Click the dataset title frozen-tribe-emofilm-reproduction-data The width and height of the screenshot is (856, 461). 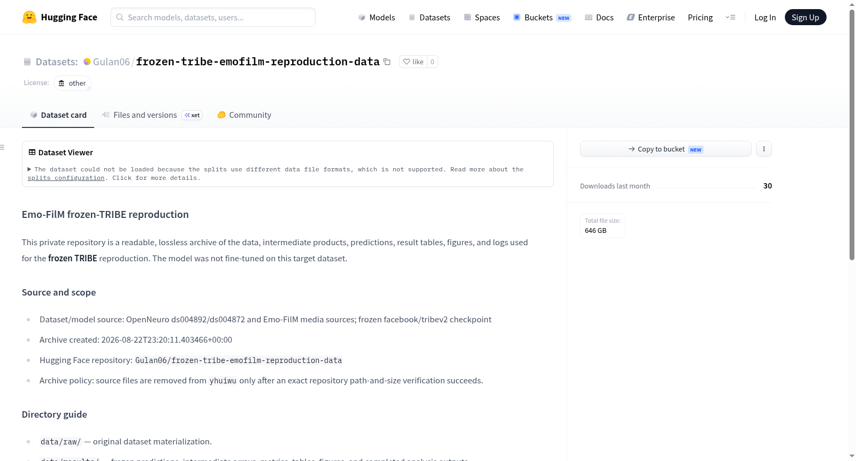tap(258, 62)
